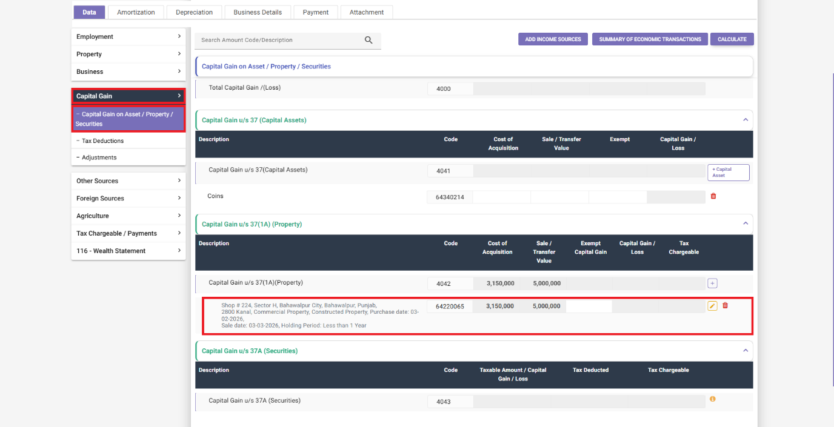
Task: Collapse Capital Gain u/s 37 (Capital Assets) section
Action: click(746, 120)
